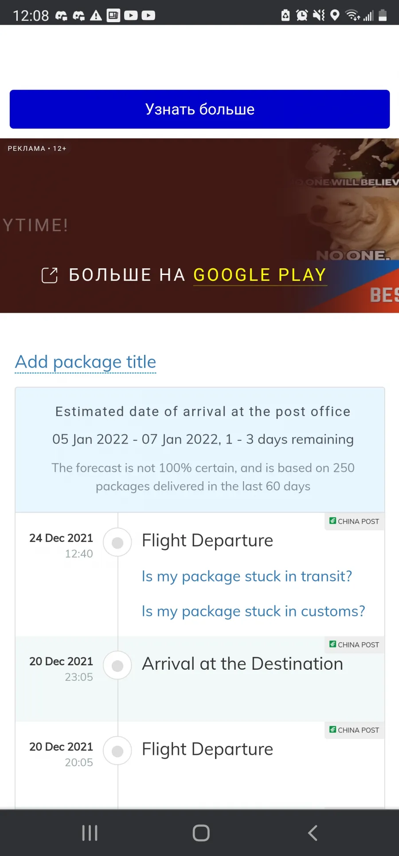This screenshot has width=399, height=856.
Task: Select timeline dot for 24 Dec 2021
Action: click(x=117, y=542)
